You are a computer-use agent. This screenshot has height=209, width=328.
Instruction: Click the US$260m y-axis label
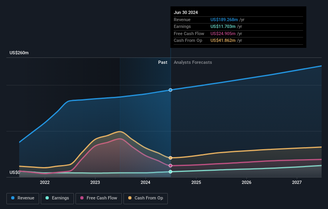[19, 53]
